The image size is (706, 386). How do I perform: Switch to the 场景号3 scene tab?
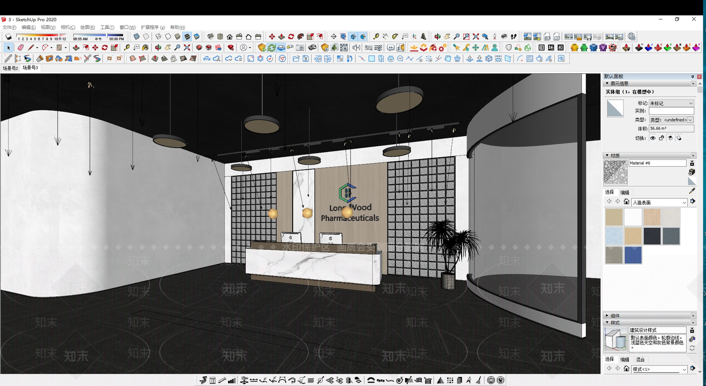pyautogui.click(x=30, y=68)
